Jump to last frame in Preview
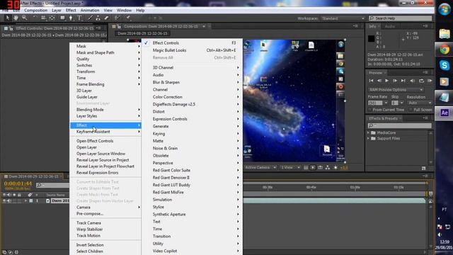 pyautogui.click(x=403, y=81)
